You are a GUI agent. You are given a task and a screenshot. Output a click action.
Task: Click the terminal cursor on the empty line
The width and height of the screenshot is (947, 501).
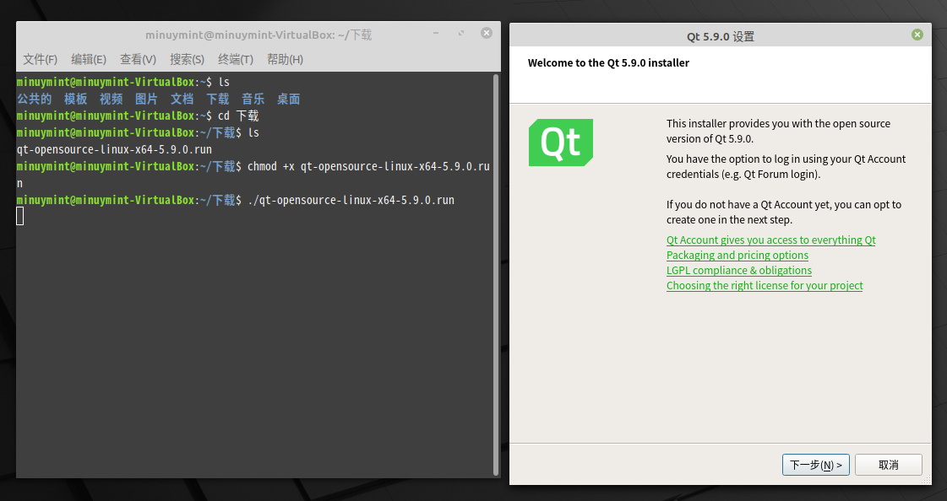tap(20, 216)
